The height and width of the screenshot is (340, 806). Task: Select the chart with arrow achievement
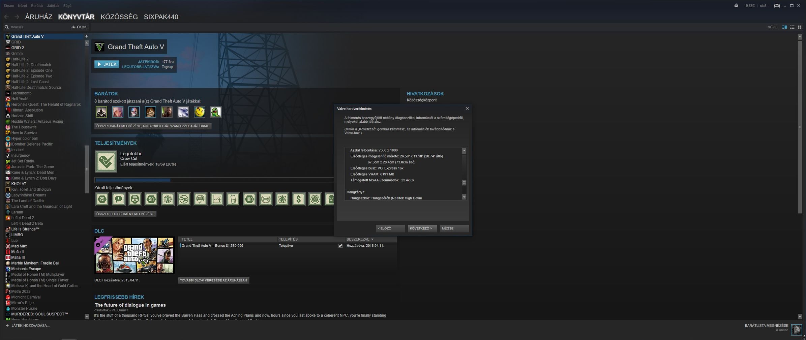pyautogui.click(x=217, y=199)
